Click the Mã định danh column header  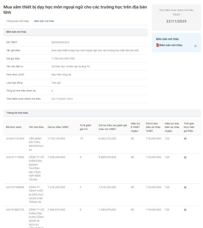click(14, 127)
